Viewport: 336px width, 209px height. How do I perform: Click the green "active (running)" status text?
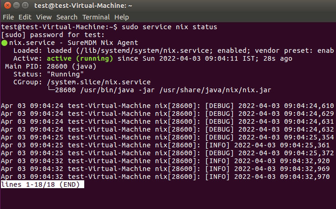pyautogui.click(x=80, y=59)
